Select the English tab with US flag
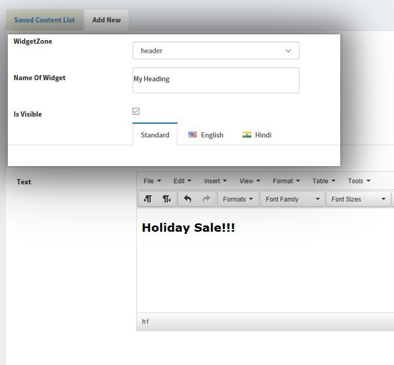The image size is (394, 365). tap(206, 135)
